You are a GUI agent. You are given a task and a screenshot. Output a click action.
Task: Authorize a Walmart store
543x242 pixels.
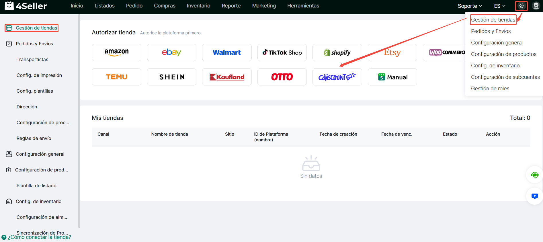click(227, 52)
